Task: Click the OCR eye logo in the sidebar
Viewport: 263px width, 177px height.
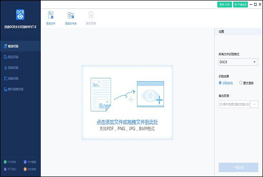Action: point(20,15)
